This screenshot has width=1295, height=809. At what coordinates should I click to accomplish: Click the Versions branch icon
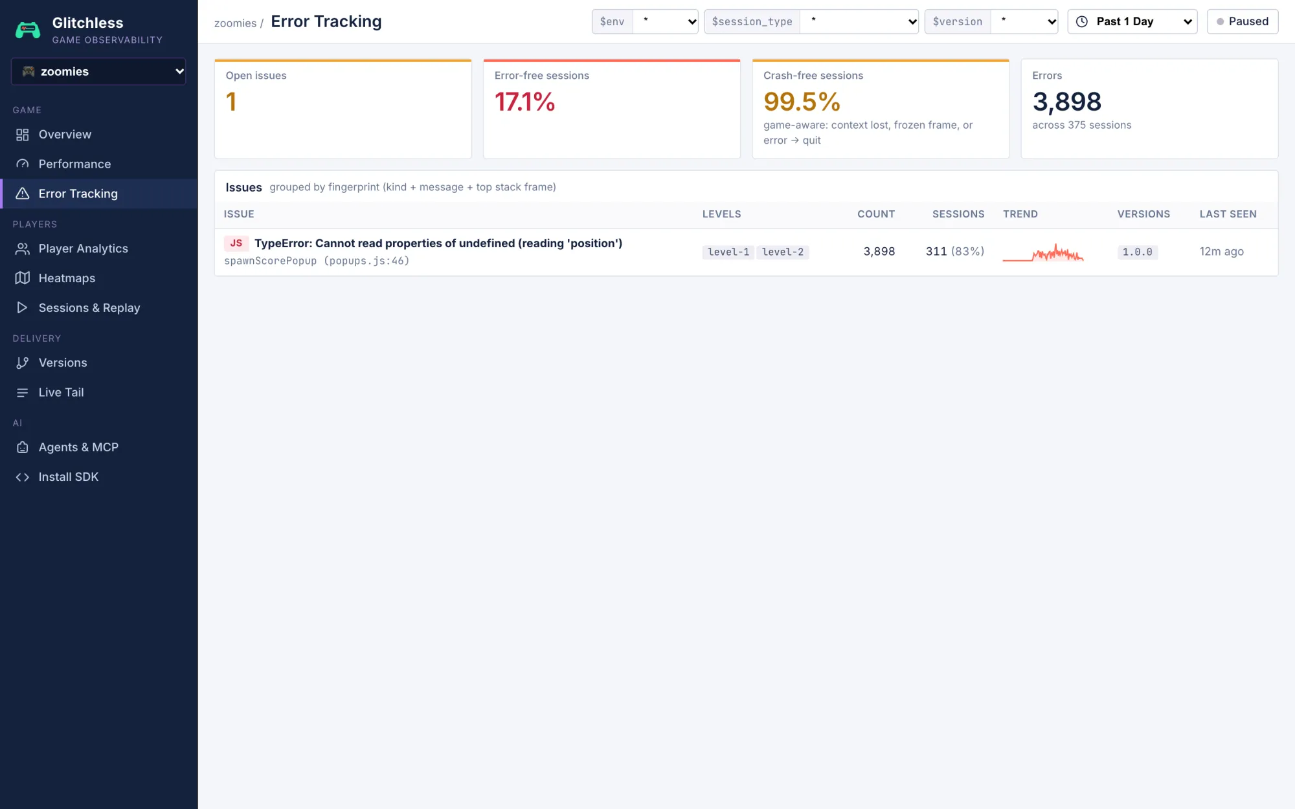23,363
